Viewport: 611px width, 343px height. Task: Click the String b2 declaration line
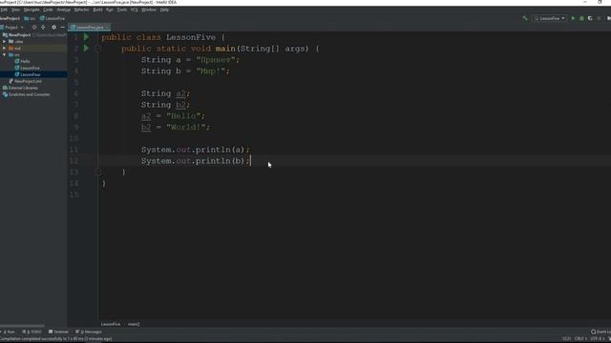(165, 105)
